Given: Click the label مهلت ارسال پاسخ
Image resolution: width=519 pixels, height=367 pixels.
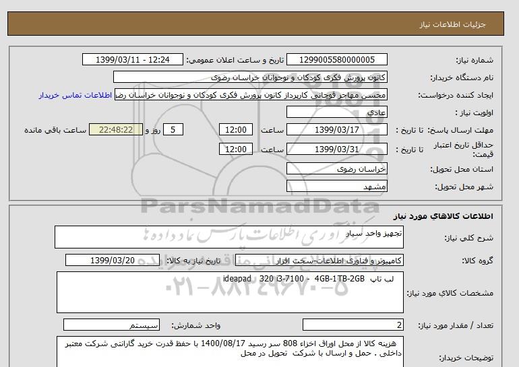Looking at the screenshot, I should point(460,130).
